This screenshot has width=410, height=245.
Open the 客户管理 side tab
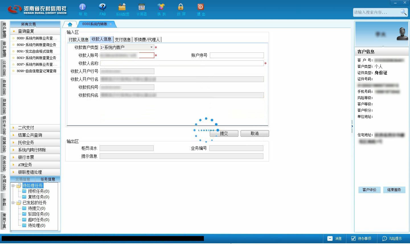tap(4, 49)
